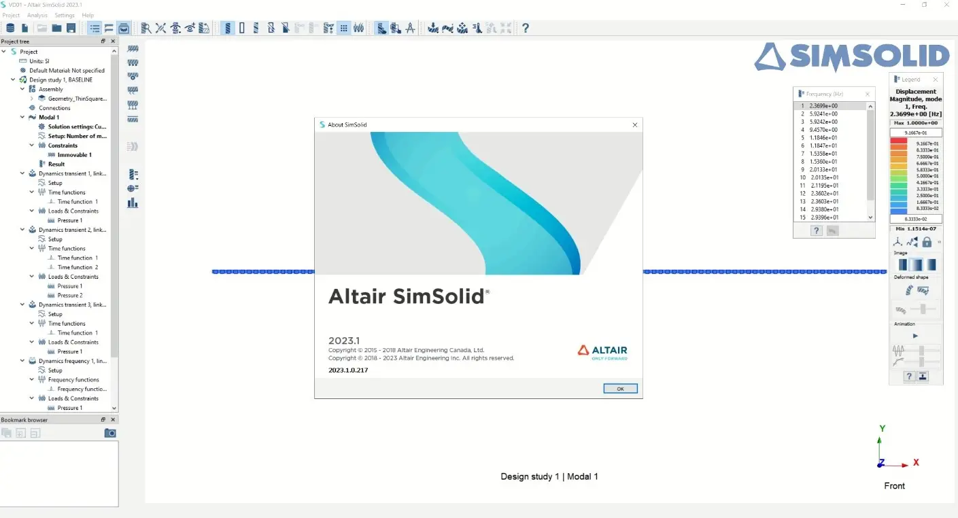Click the help button in the Frequency window

817,230
